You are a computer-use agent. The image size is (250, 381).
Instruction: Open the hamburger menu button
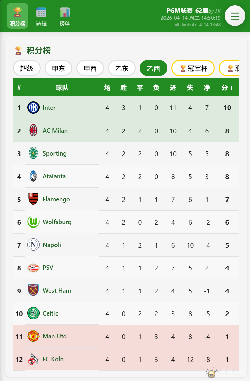235,16
